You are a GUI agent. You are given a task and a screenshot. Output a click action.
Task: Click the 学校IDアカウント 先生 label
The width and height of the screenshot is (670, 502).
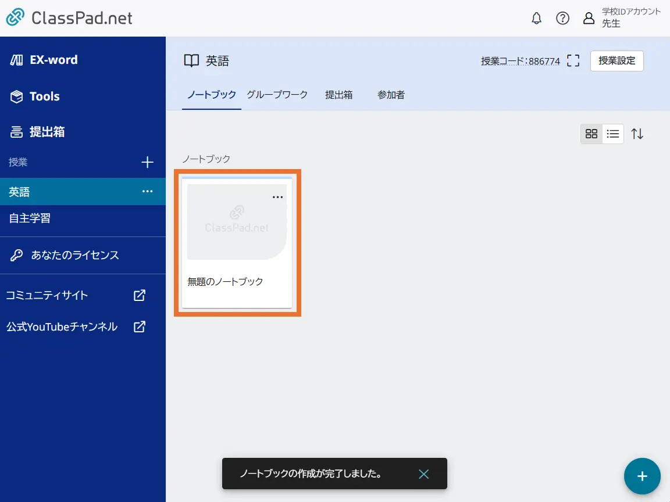pyautogui.click(x=631, y=17)
